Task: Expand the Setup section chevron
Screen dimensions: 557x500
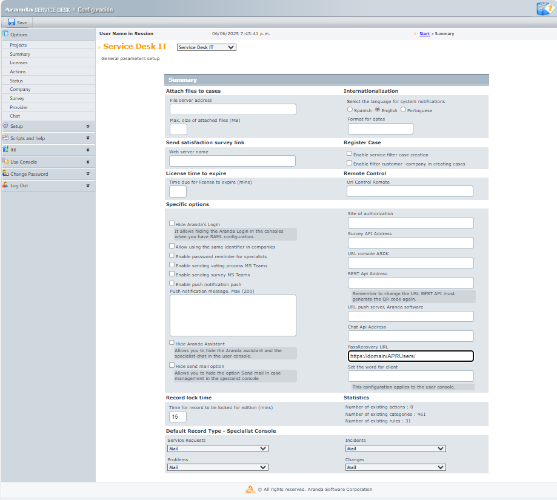Action: pyautogui.click(x=88, y=126)
